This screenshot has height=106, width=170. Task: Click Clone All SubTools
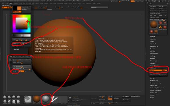[158, 13]
